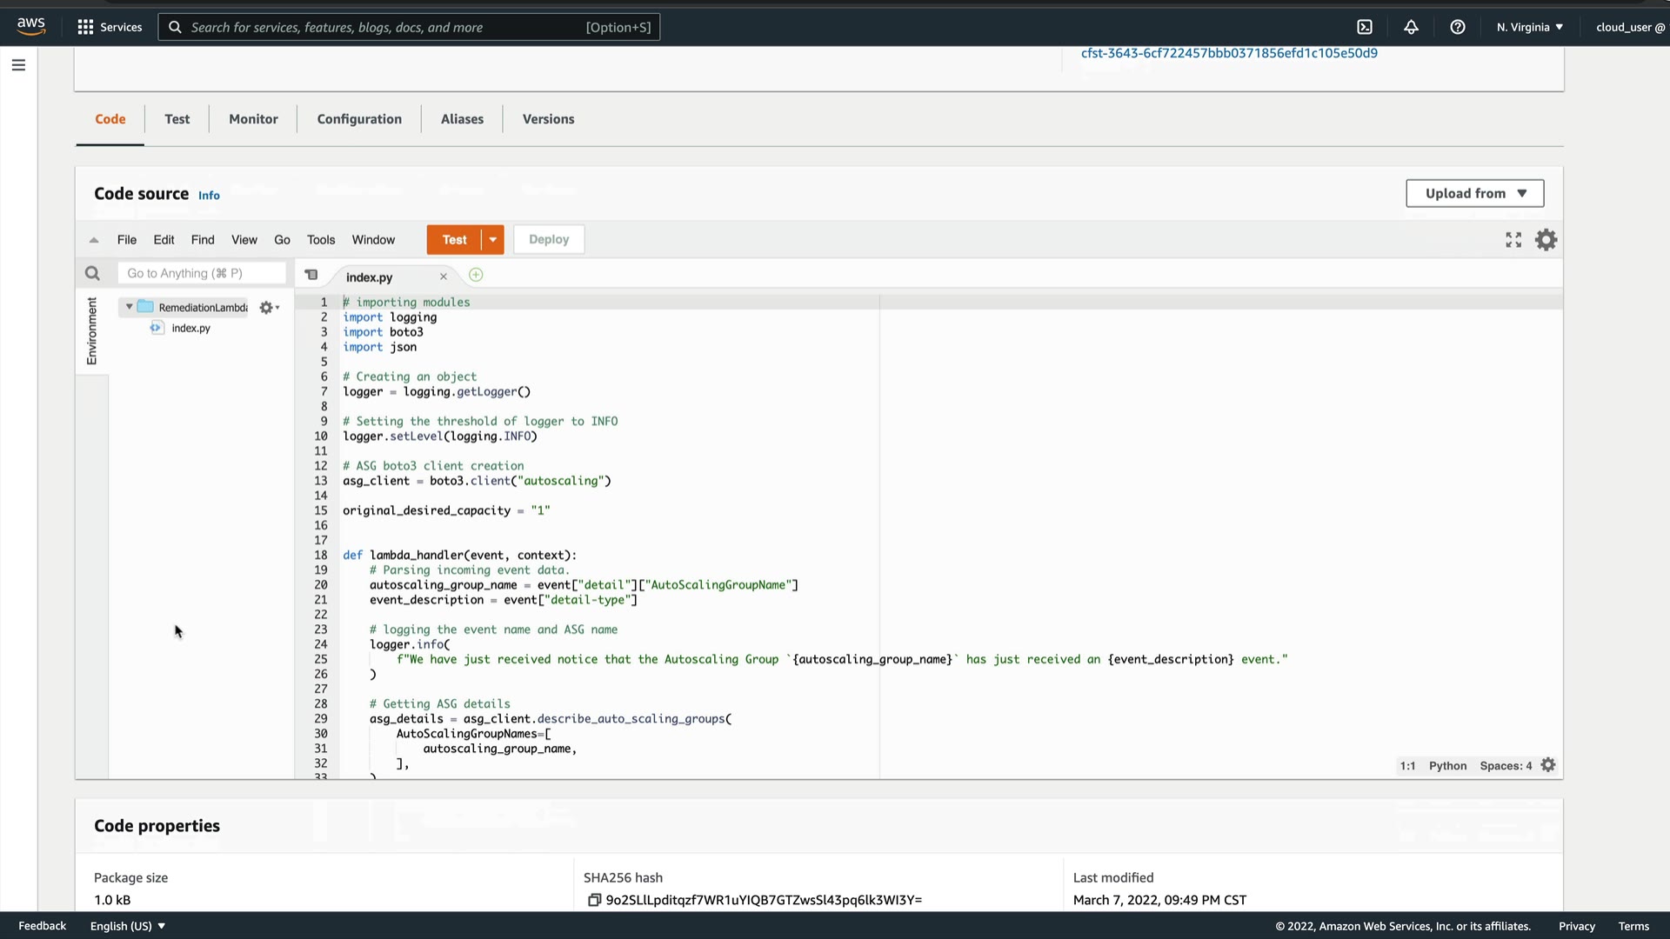This screenshot has width=1670, height=939.
Task: Open the AWS CloudShell icon
Action: pos(1365,27)
